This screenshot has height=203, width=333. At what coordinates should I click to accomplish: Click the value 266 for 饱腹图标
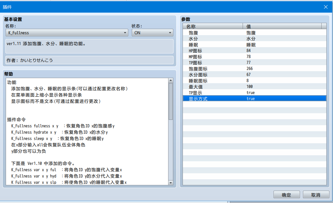click(x=250, y=68)
